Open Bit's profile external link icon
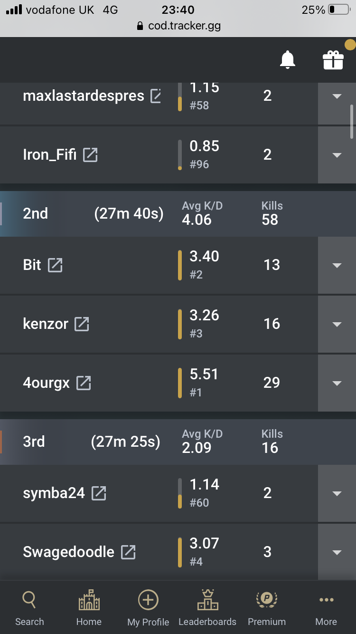This screenshot has width=356, height=634. pyautogui.click(x=55, y=265)
